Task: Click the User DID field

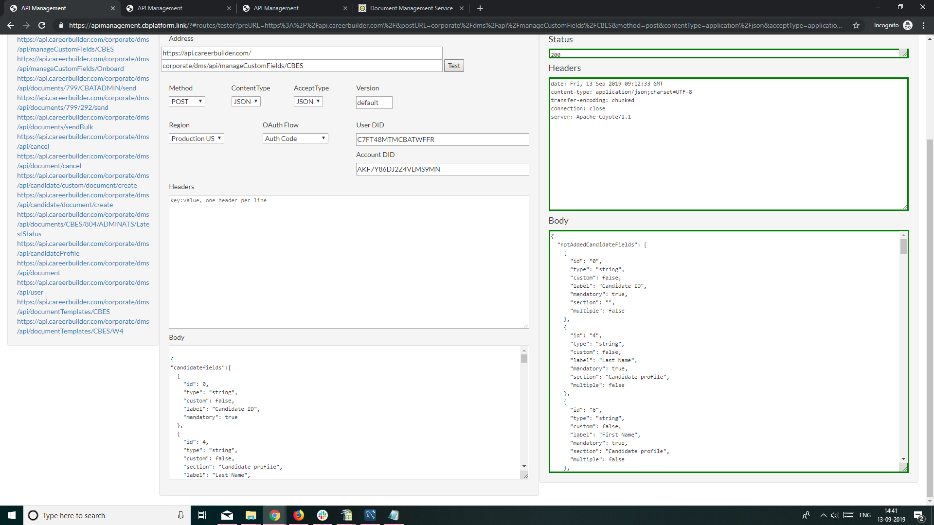Action: pyautogui.click(x=442, y=140)
